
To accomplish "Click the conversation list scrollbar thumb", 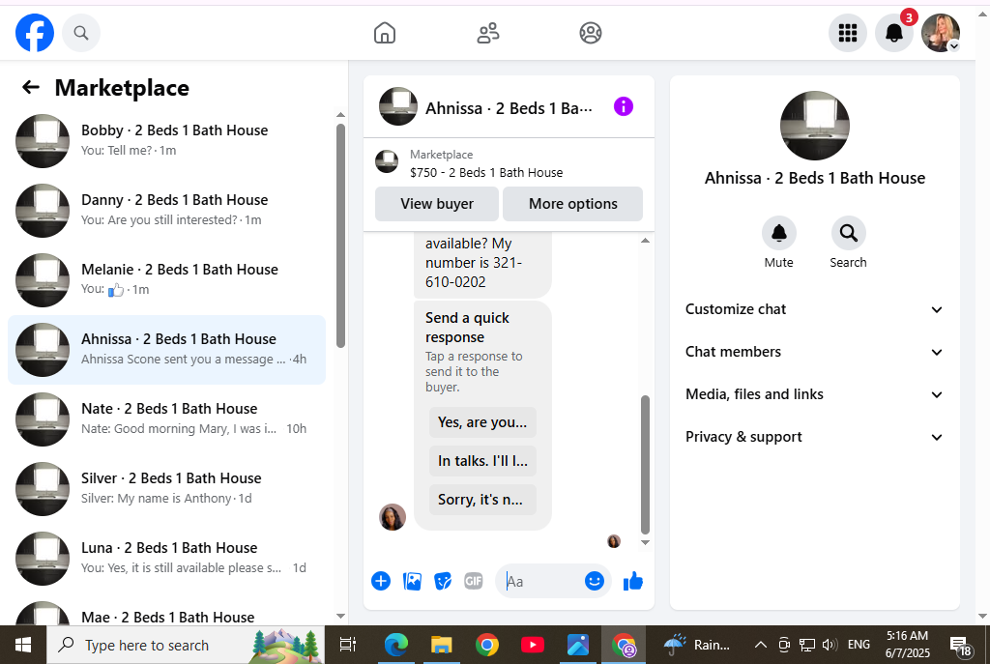I will click(x=340, y=236).
